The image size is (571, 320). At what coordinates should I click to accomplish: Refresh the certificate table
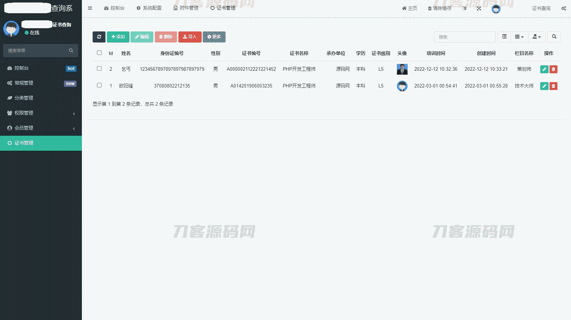pos(99,37)
